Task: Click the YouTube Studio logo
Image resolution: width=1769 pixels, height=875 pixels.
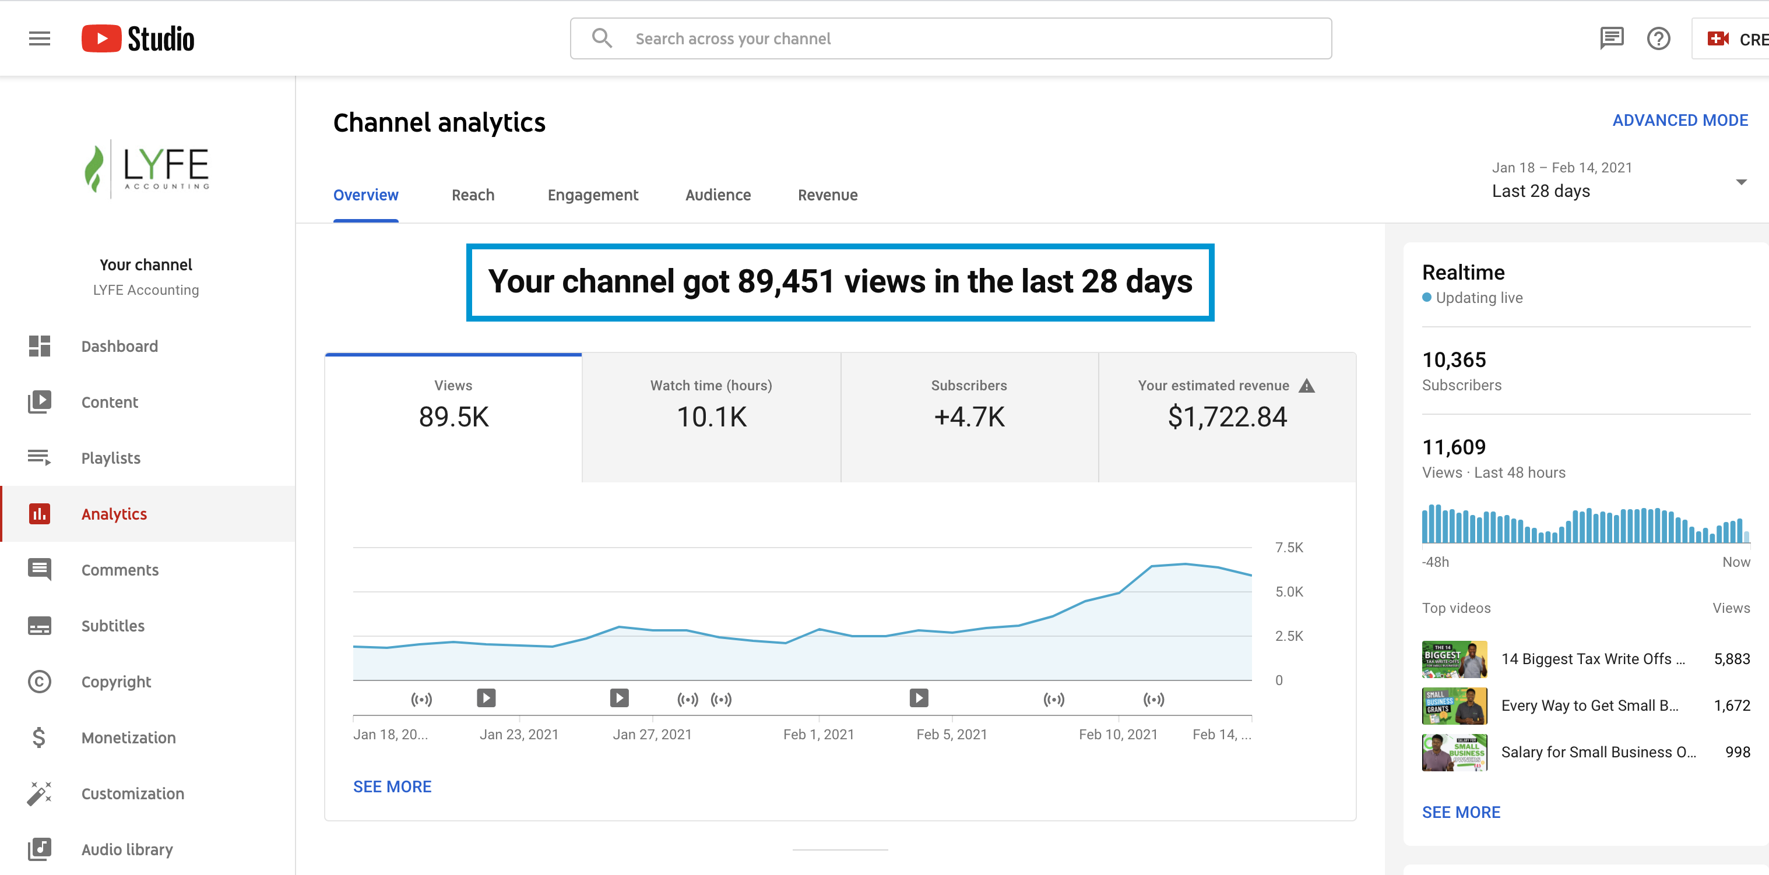Action: point(138,38)
